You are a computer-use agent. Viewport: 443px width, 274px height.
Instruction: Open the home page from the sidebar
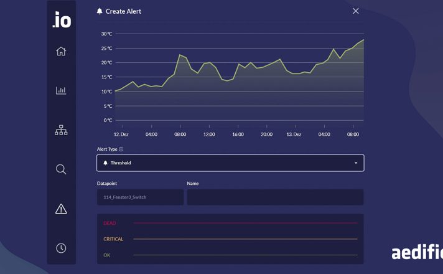[x=61, y=51]
